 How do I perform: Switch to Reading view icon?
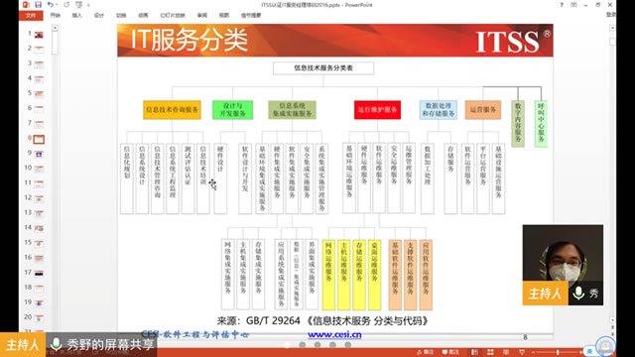point(506,352)
